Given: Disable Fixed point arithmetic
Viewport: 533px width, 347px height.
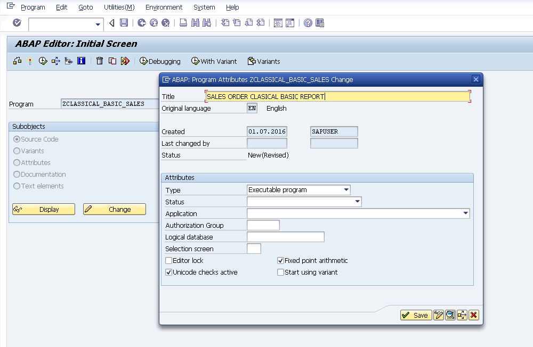Looking at the screenshot, I should coord(280,260).
